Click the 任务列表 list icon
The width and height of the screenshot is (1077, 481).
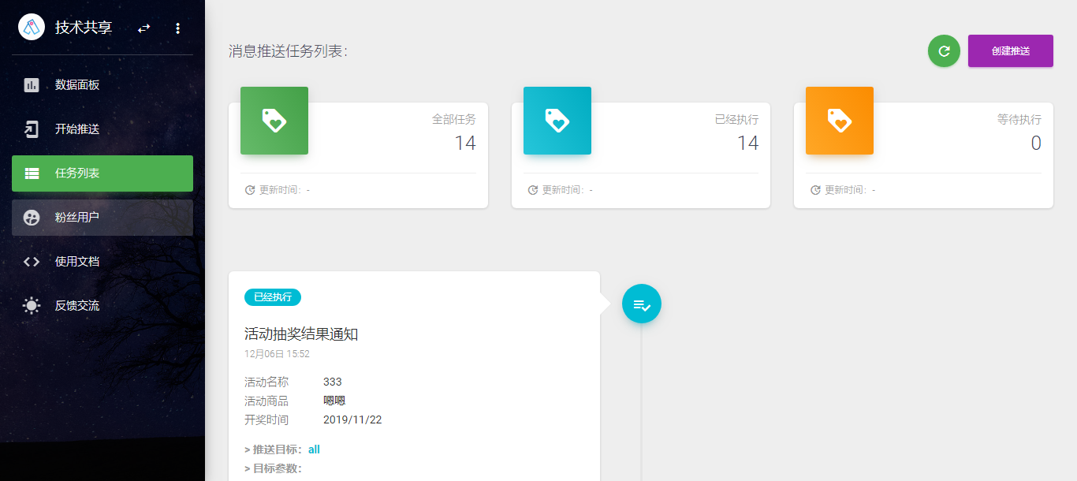(x=32, y=173)
